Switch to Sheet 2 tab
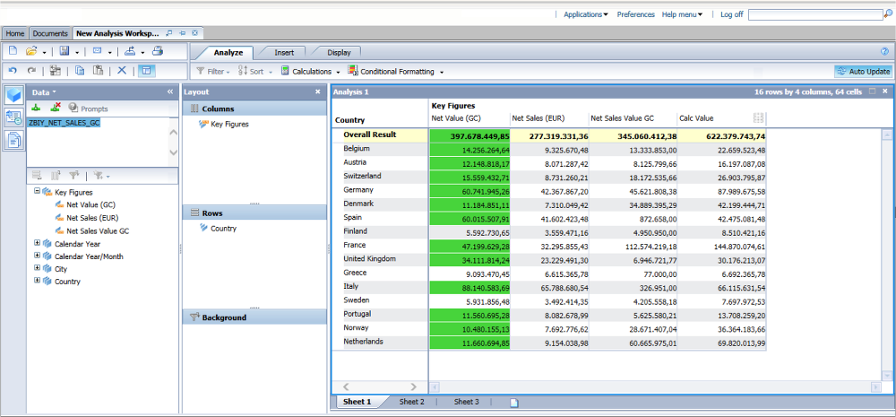The width and height of the screenshot is (896, 417). 411,402
